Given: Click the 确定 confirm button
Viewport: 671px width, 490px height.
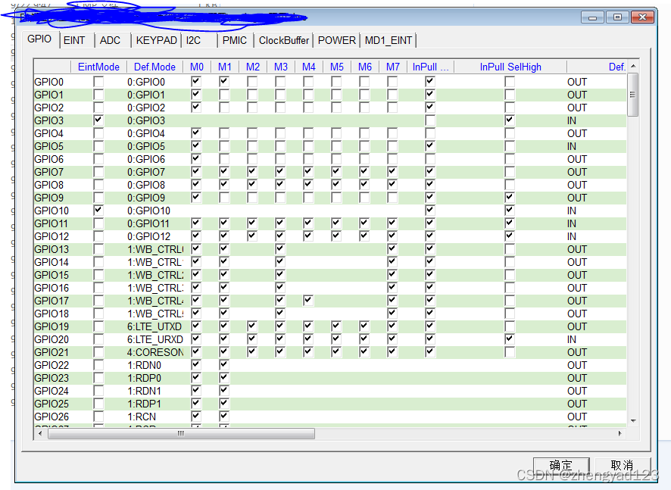Looking at the screenshot, I should pos(561,464).
